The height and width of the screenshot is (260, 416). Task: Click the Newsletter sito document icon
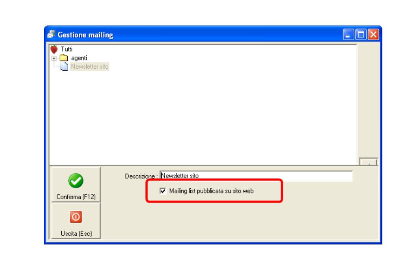point(64,67)
